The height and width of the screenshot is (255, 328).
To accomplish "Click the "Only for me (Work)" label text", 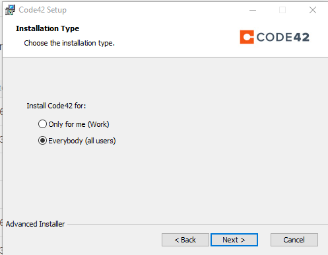I will pyautogui.click(x=79, y=124).
